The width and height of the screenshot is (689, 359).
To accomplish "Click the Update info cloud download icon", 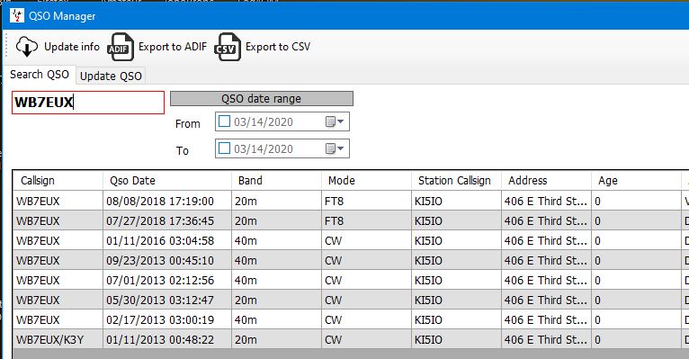I will [x=27, y=47].
